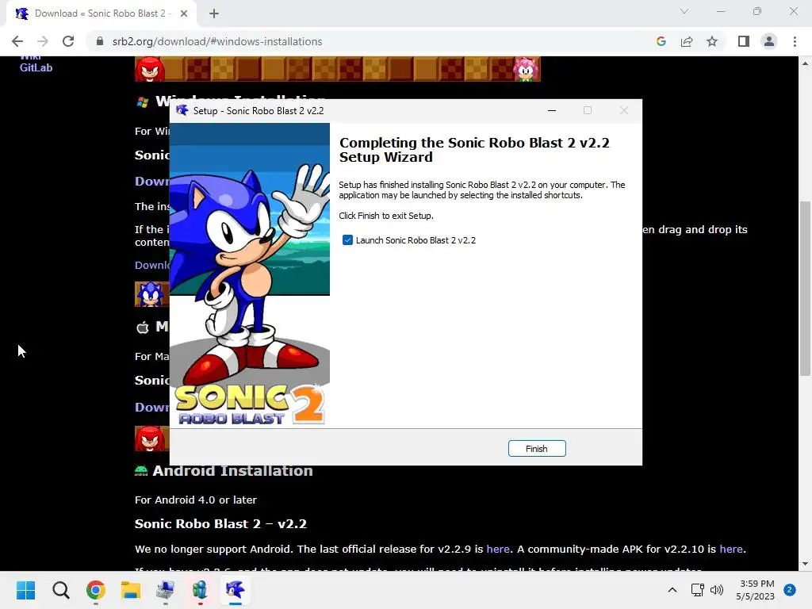The width and height of the screenshot is (812, 609).
Task: Reload the srb2.org page
Action: (x=68, y=41)
